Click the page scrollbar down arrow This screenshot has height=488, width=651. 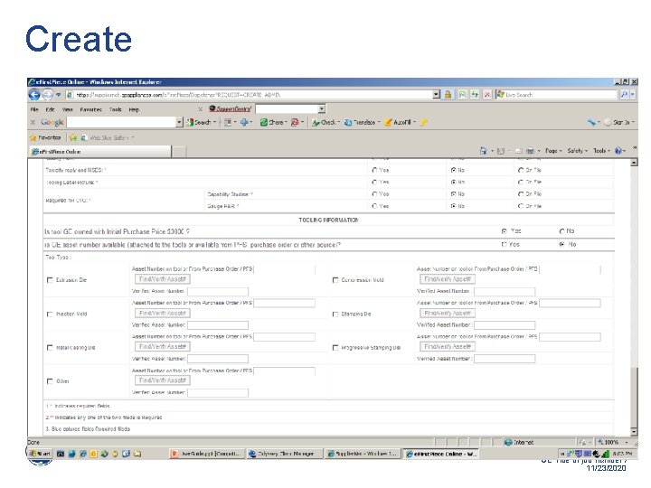pos(634,432)
